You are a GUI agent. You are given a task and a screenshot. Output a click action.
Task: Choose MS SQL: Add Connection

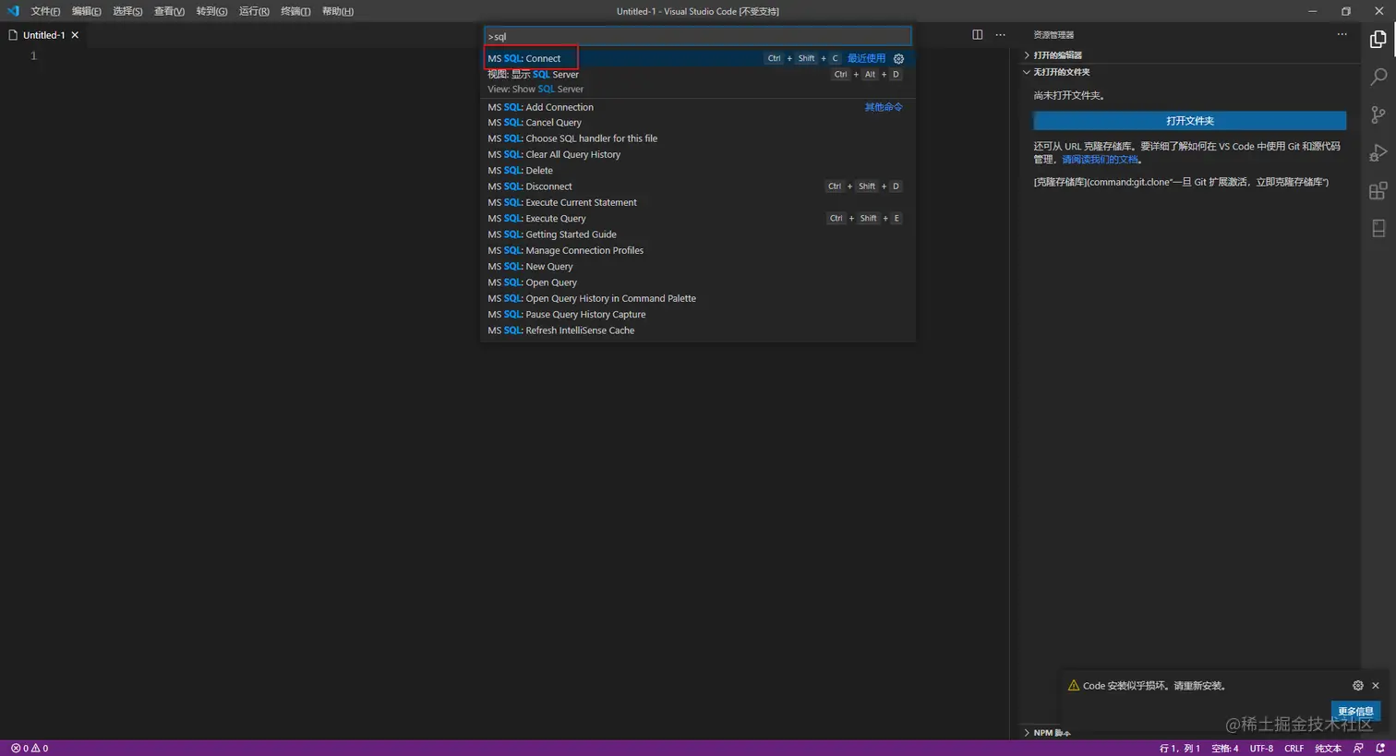pyautogui.click(x=698, y=107)
